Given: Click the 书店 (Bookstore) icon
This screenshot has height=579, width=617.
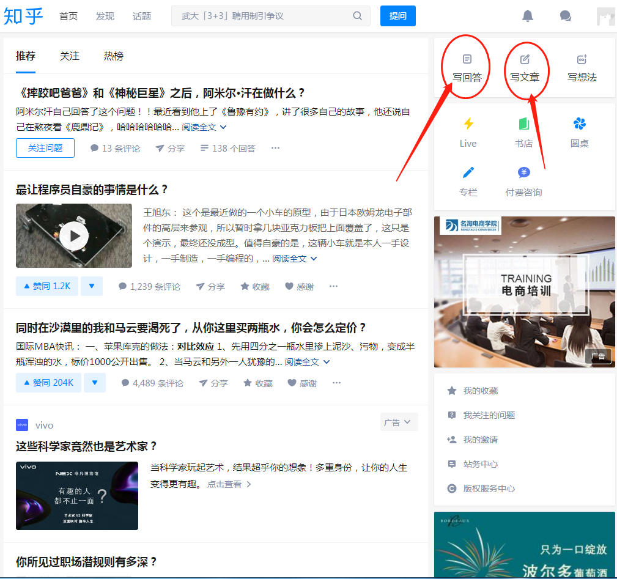Looking at the screenshot, I should (523, 131).
